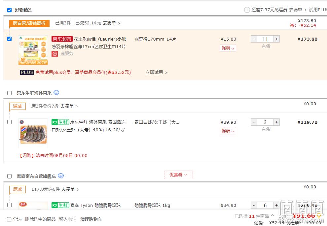Expand 促销 dropdown for the Laurier item
The width and height of the screenshot is (327, 226).
[228, 48]
